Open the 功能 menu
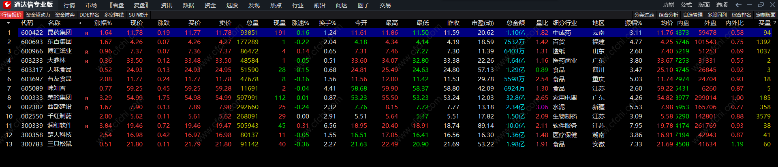778x167 pixels. [669, 5]
